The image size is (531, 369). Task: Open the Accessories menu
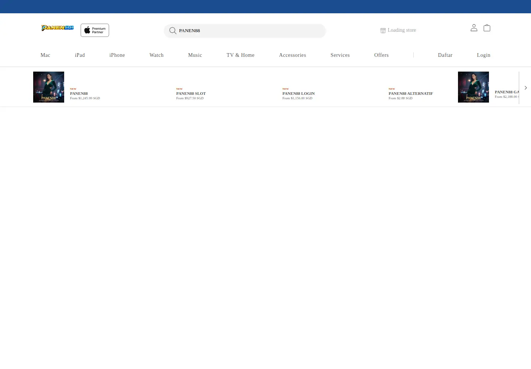(x=292, y=55)
